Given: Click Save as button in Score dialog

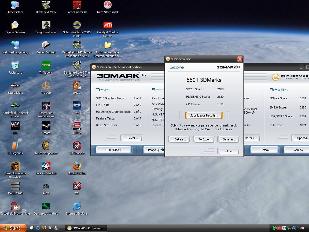Looking at the screenshot, I should [x=229, y=139].
